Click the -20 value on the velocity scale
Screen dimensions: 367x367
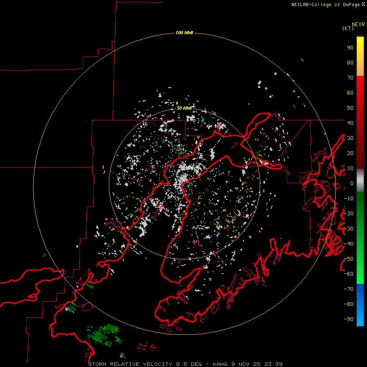pyautogui.click(x=349, y=213)
